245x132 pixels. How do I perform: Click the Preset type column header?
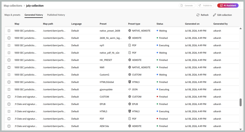click(x=134, y=24)
